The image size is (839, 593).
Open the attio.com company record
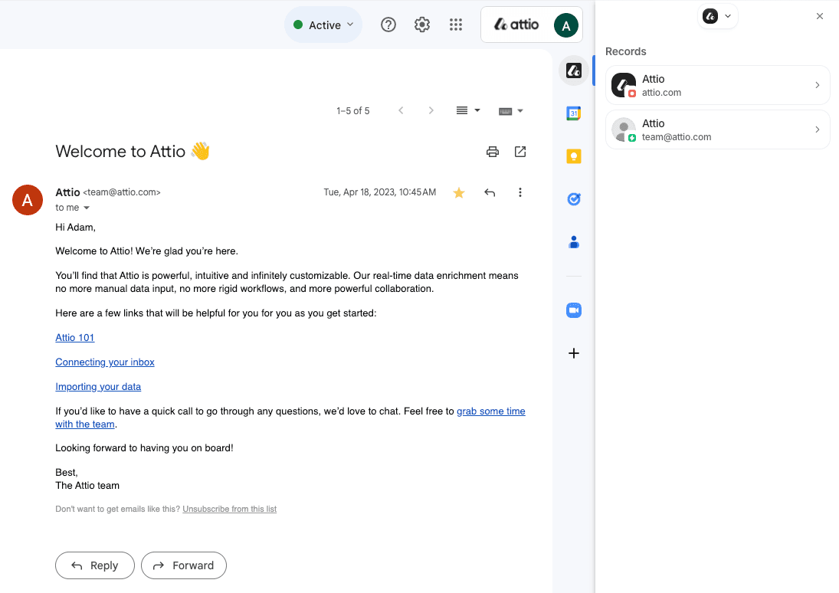717,85
